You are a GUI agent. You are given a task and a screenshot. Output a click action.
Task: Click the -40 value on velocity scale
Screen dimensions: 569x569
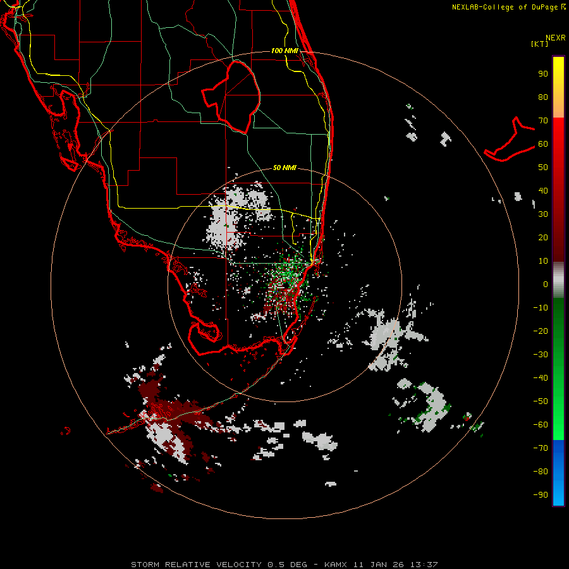click(x=541, y=378)
